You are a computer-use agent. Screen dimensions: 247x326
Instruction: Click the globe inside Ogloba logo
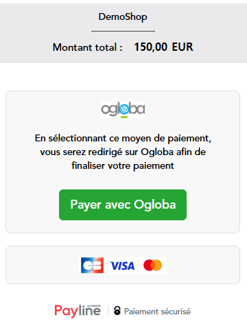pyautogui.click(x=124, y=109)
